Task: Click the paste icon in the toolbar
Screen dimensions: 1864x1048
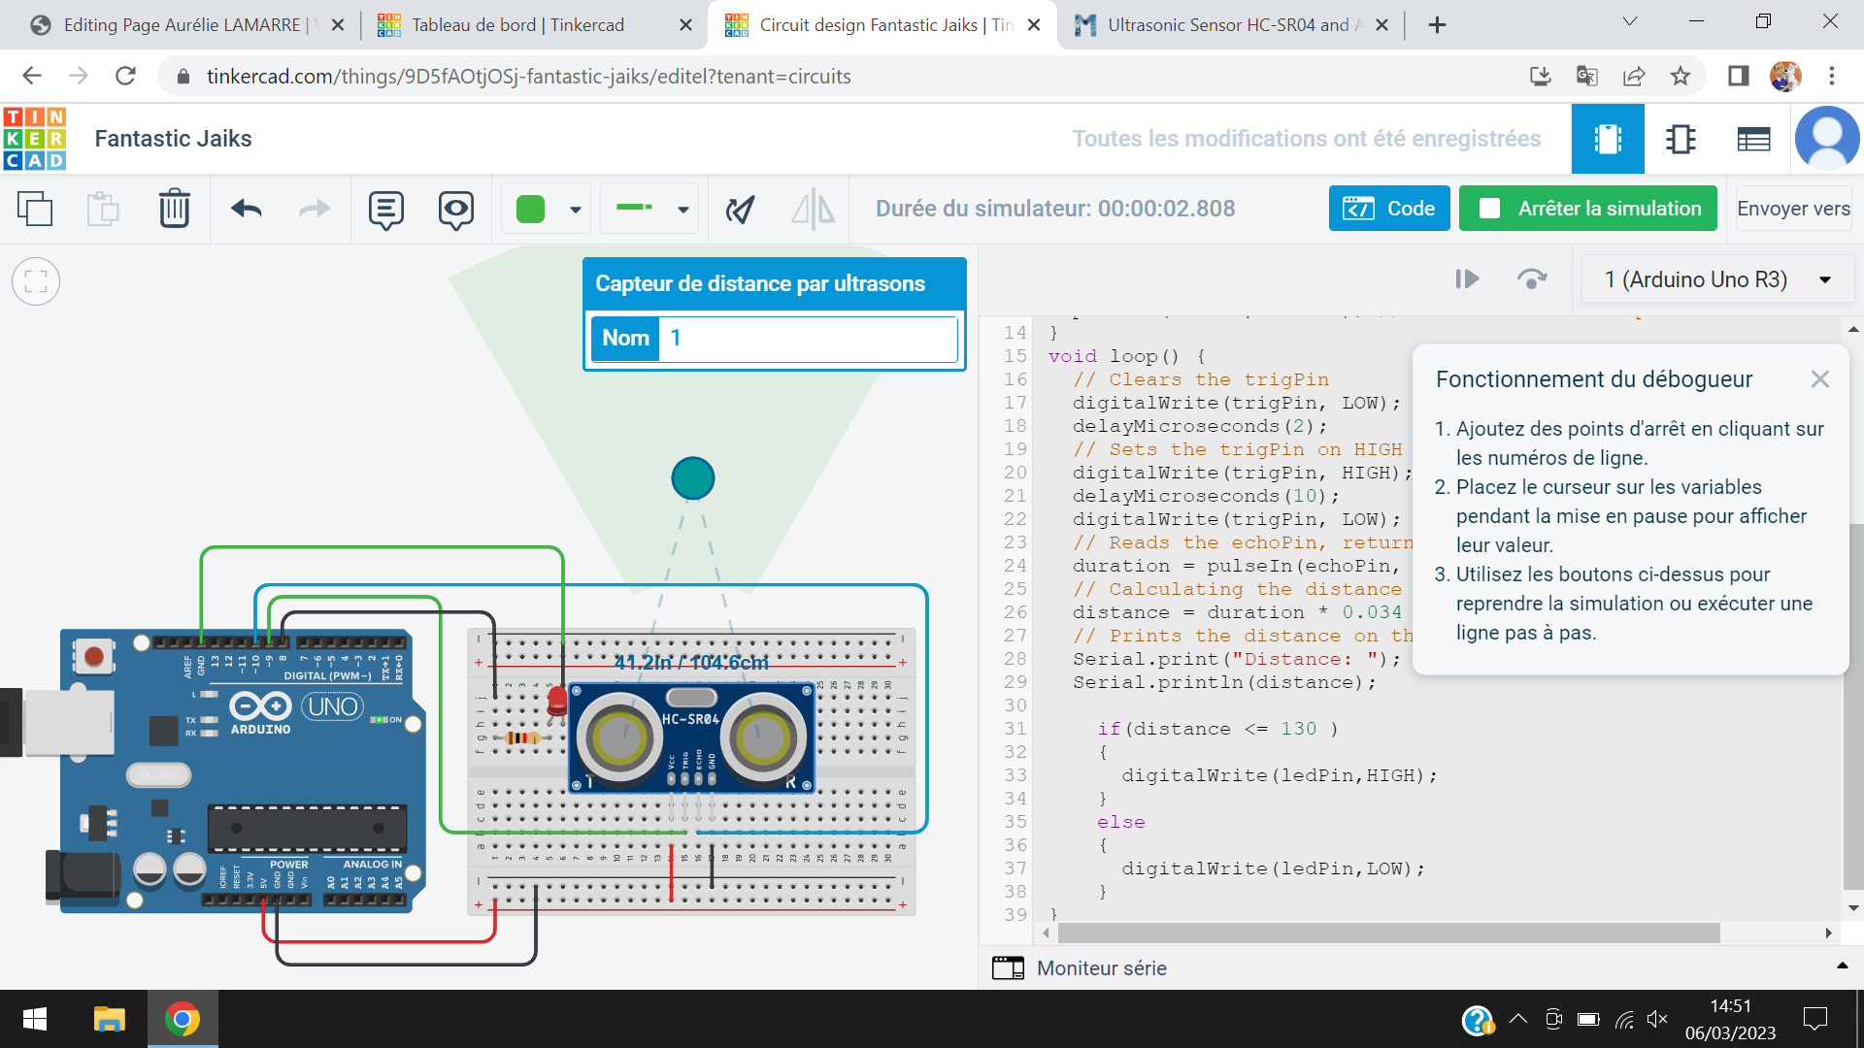Action: [x=103, y=209]
